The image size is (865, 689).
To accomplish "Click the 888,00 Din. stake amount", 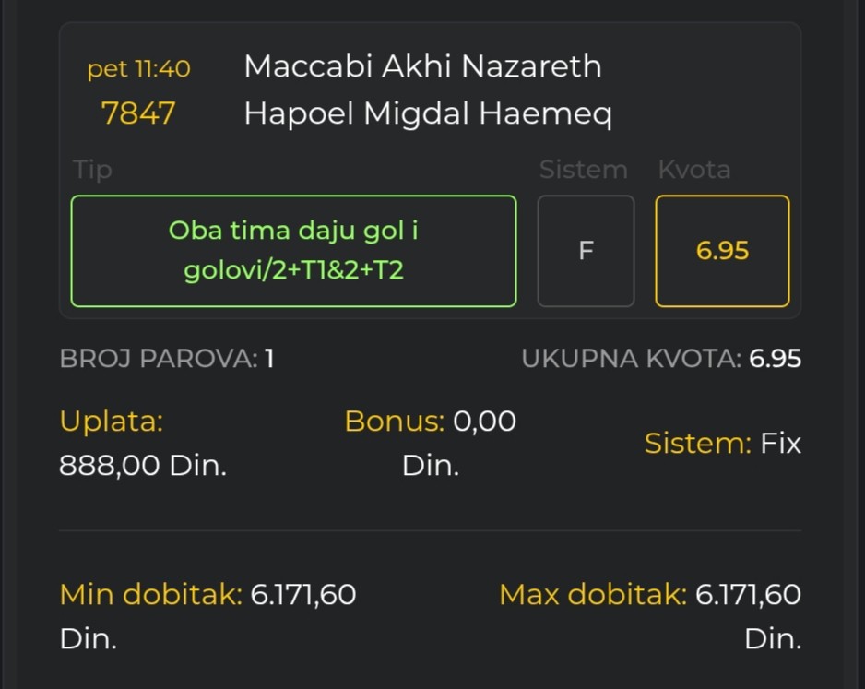I will [143, 466].
